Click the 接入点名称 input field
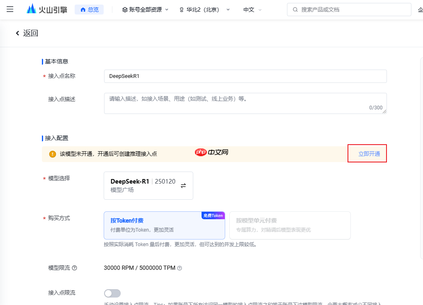Viewport: 423px width, 305px height. point(245,76)
